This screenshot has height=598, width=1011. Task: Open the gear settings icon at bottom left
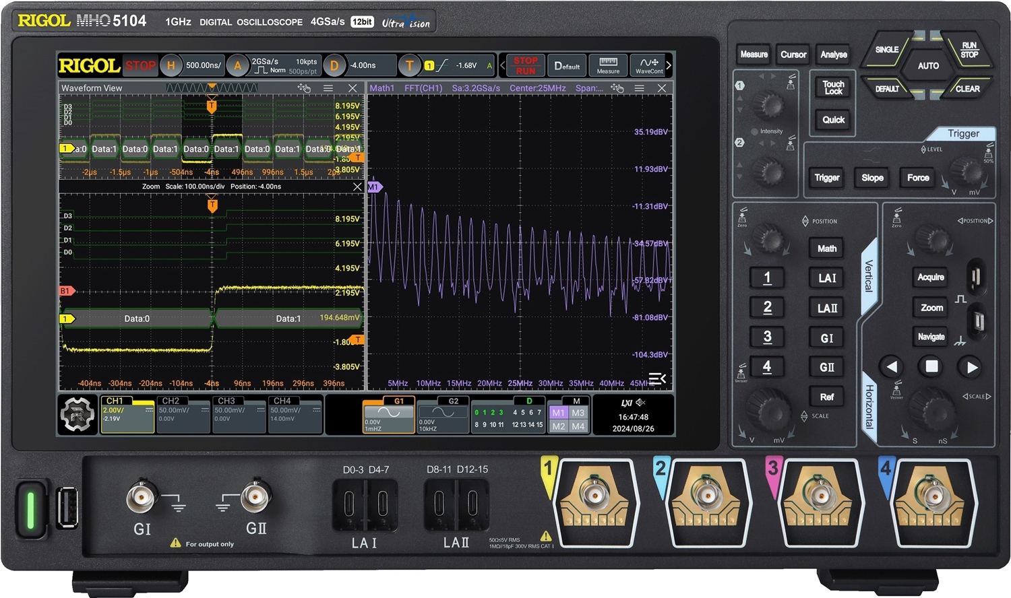(x=78, y=414)
